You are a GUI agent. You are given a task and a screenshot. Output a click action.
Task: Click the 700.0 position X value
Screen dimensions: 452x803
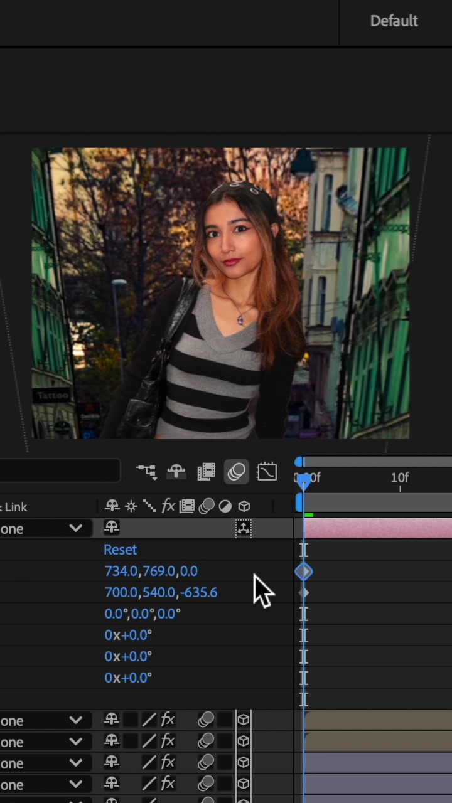[121, 592]
